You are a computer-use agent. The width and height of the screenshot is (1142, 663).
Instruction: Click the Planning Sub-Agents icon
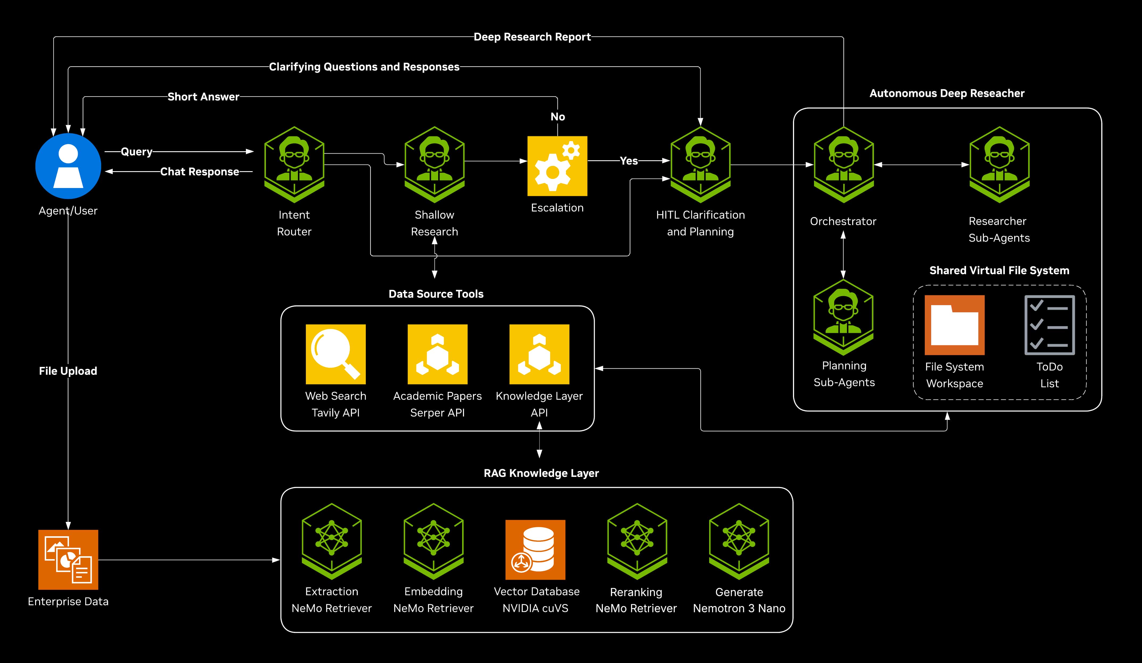[x=843, y=317]
